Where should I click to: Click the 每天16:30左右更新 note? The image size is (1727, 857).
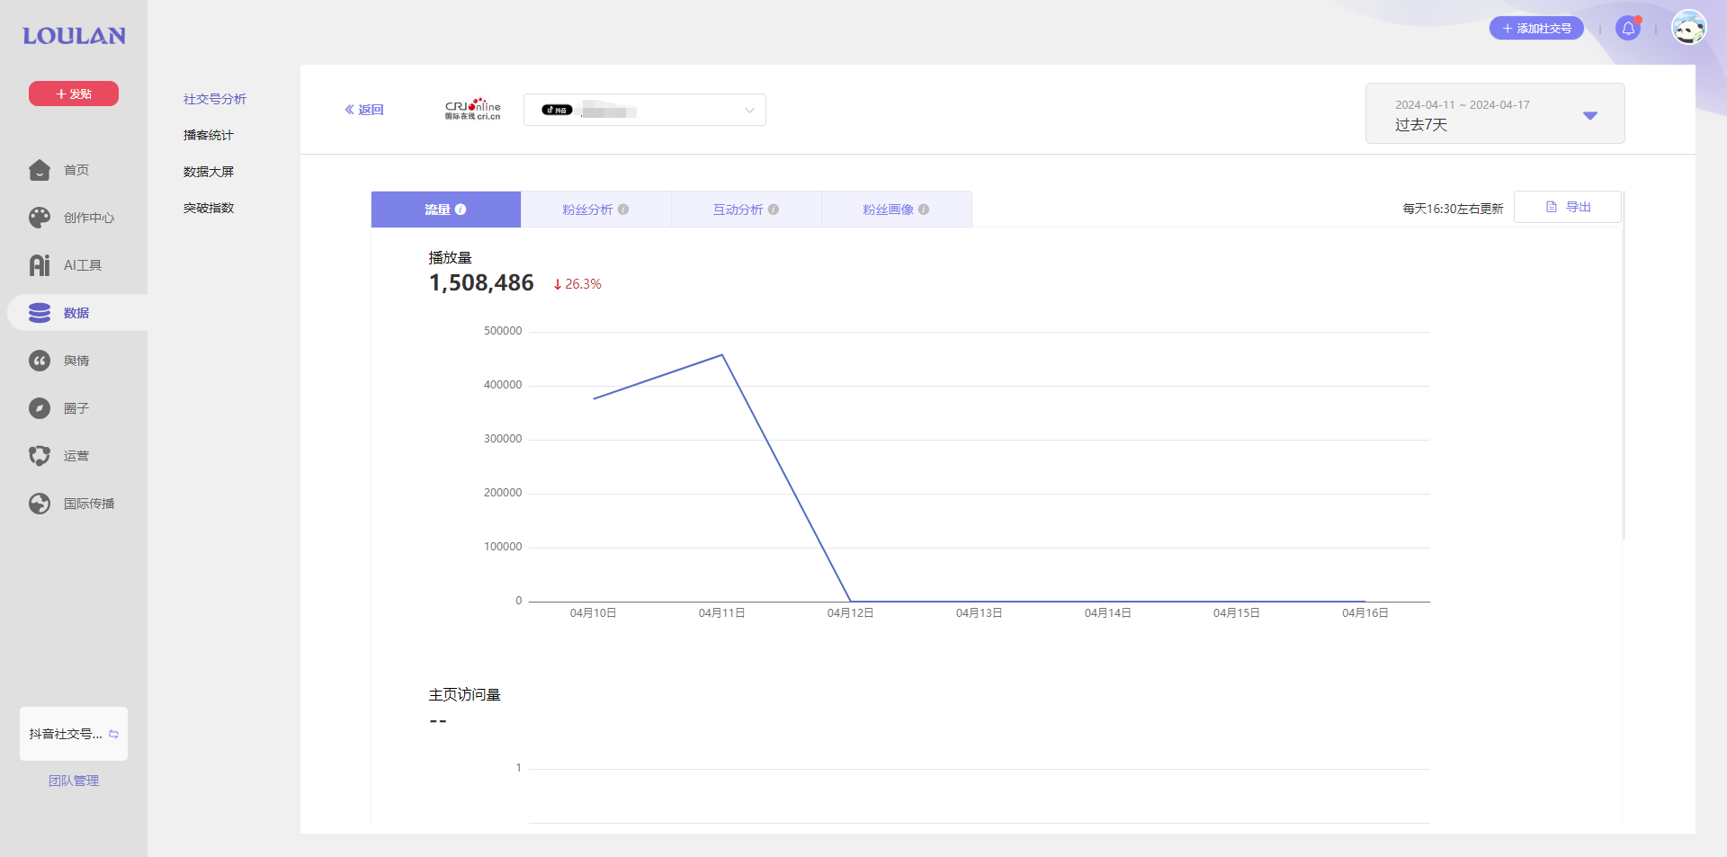(1453, 209)
